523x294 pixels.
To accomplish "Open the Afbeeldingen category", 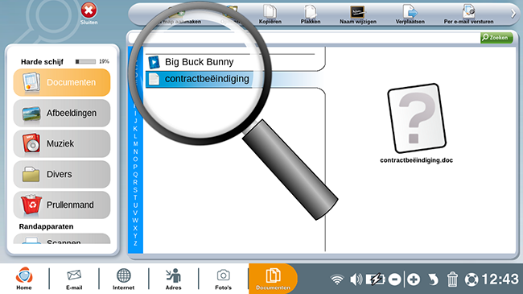I will coord(62,113).
